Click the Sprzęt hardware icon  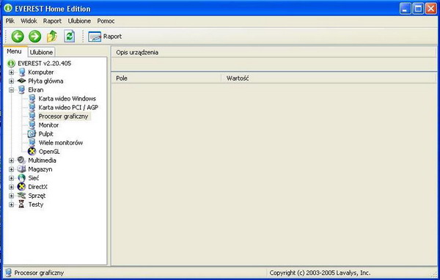21,195
